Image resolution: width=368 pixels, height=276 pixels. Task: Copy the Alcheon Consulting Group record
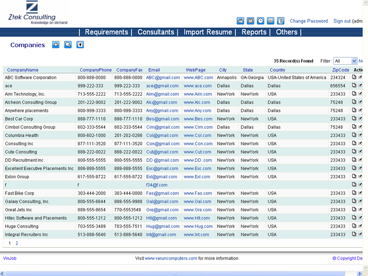point(354,101)
